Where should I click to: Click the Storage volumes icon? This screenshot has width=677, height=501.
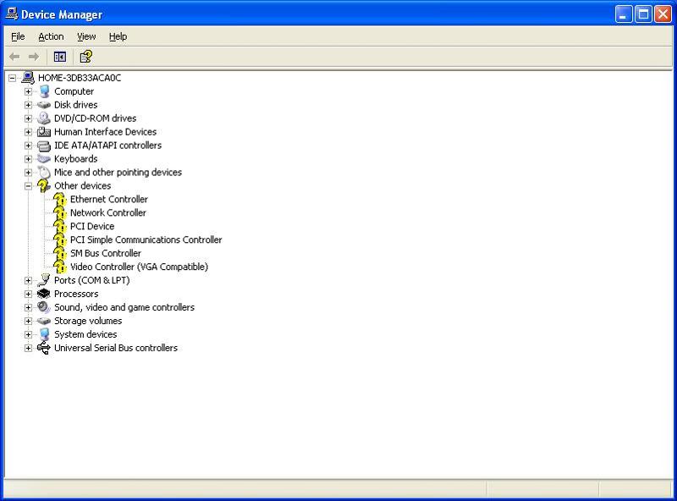[x=44, y=321]
